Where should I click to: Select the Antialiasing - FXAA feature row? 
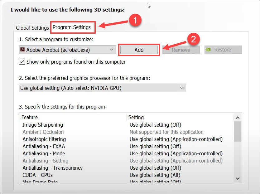tap(44, 146)
